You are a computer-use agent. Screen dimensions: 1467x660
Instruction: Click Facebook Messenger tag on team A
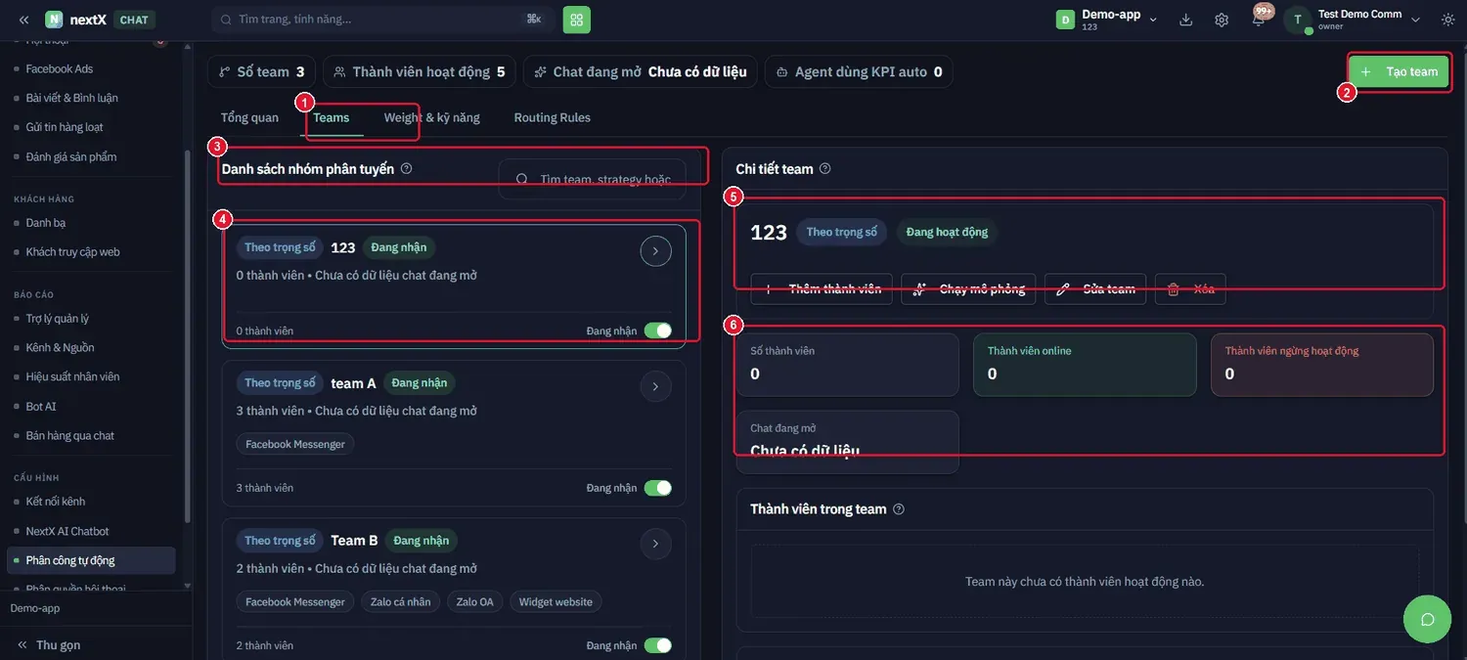[x=295, y=444]
